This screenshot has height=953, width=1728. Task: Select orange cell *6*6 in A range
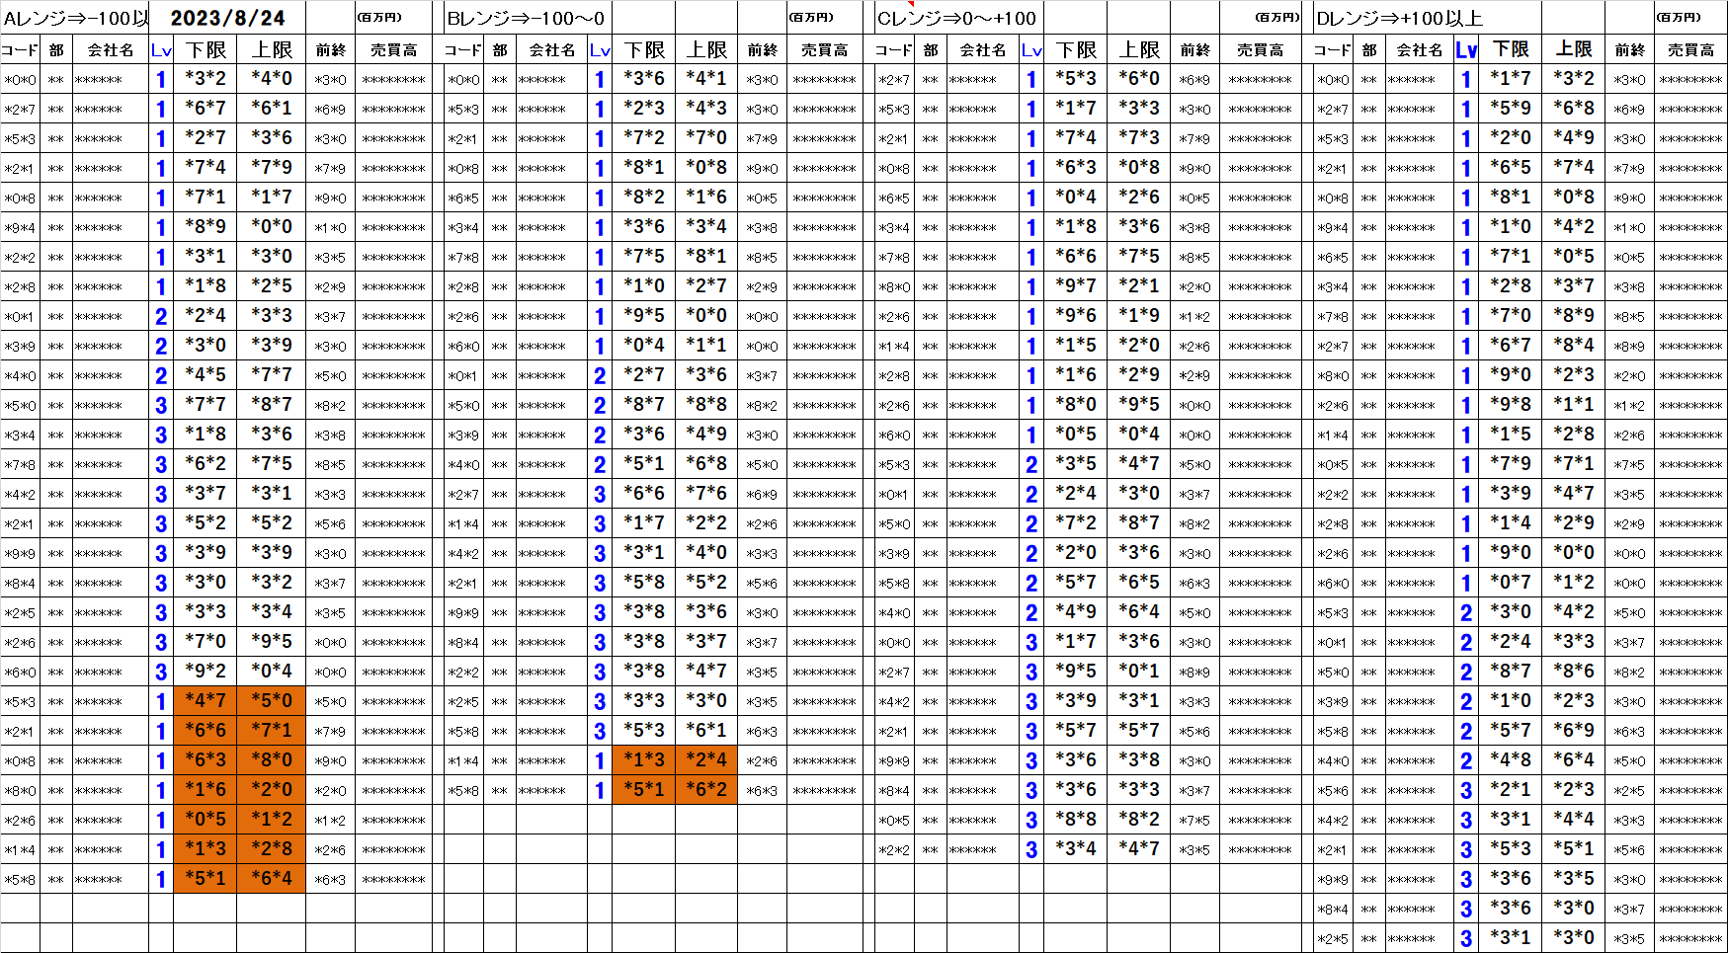click(206, 731)
